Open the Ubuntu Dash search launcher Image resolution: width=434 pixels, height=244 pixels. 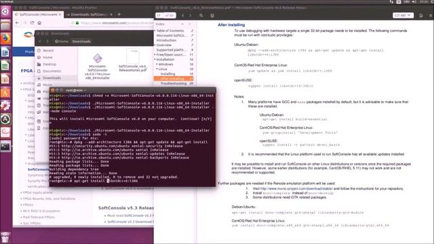tap(5, 12)
